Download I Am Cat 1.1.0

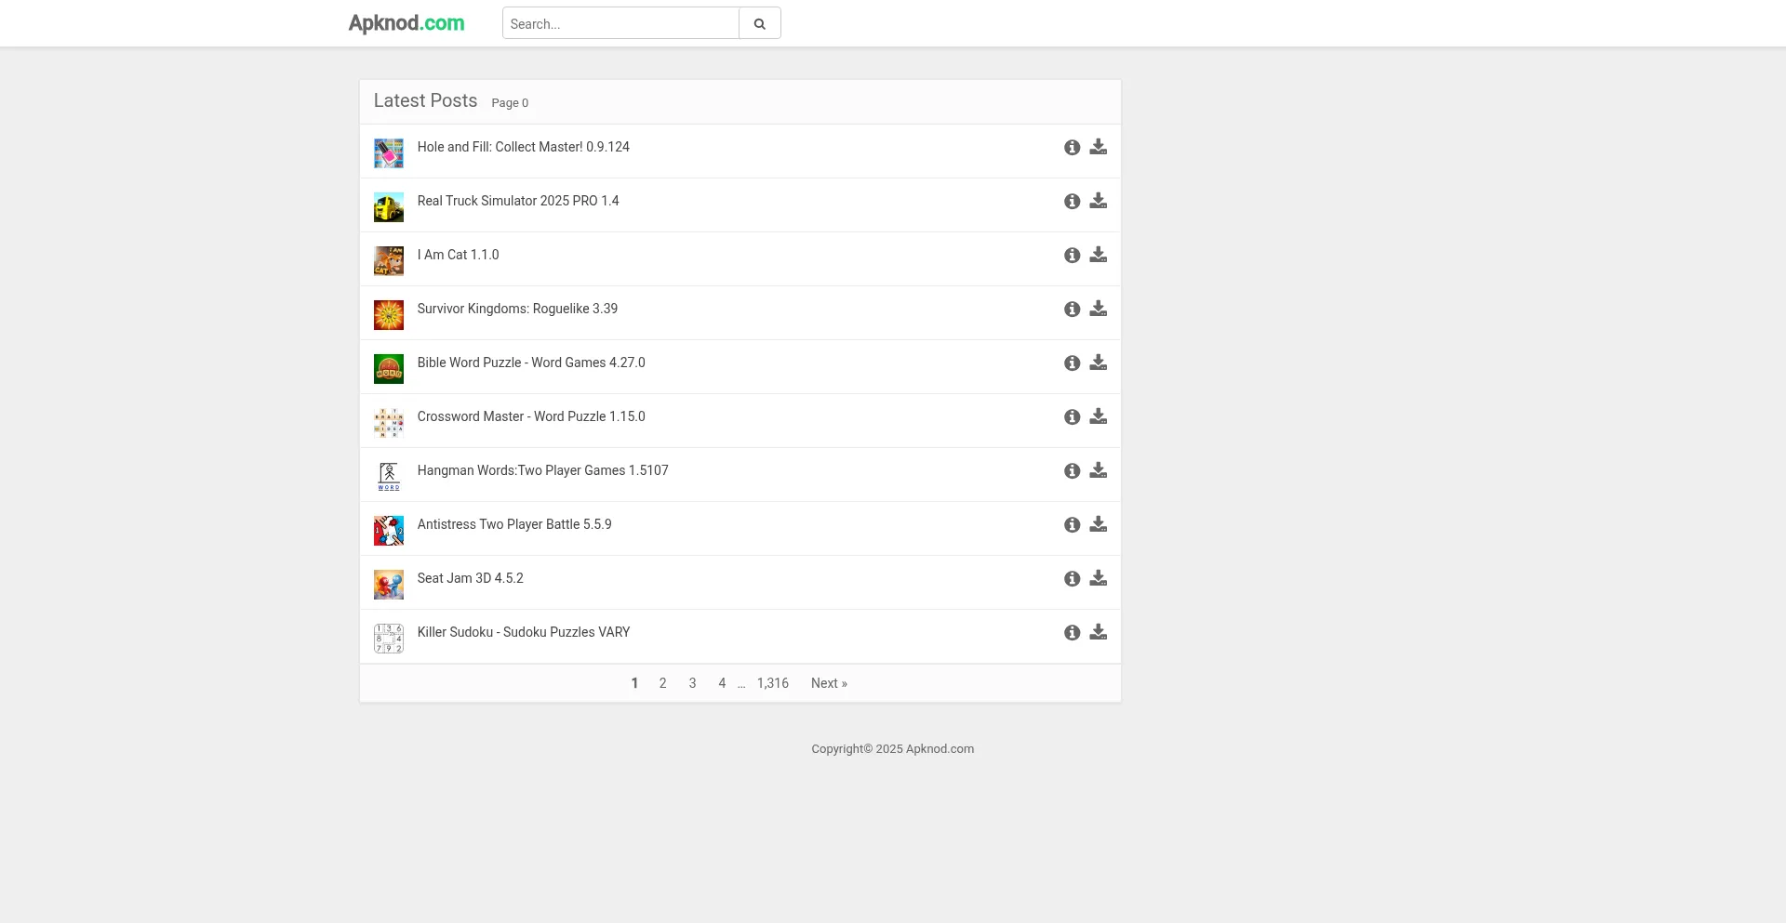pos(1098,255)
